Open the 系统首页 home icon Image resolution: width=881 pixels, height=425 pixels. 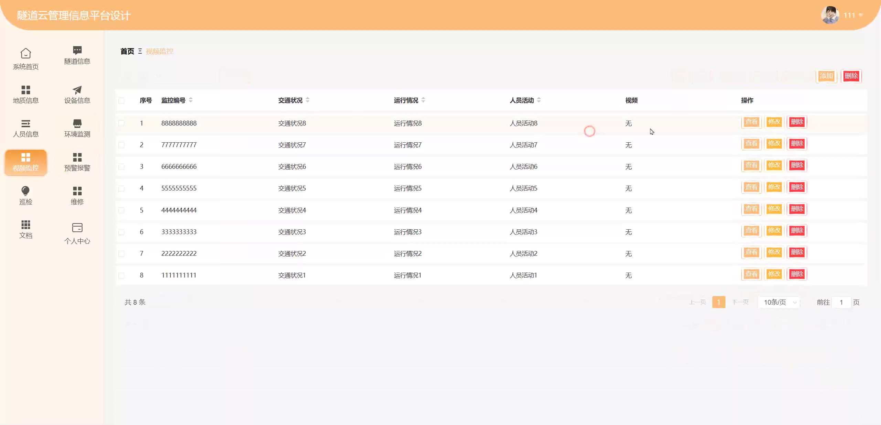pyautogui.click(x=26, y=54)
